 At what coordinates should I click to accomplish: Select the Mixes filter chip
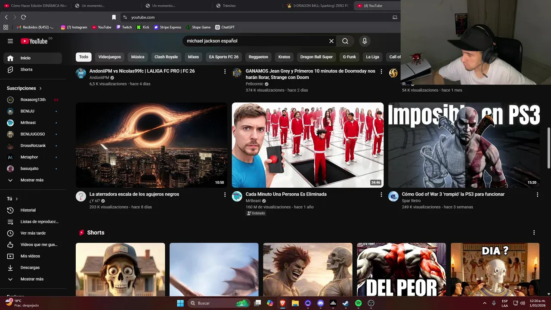pos(193,57)
